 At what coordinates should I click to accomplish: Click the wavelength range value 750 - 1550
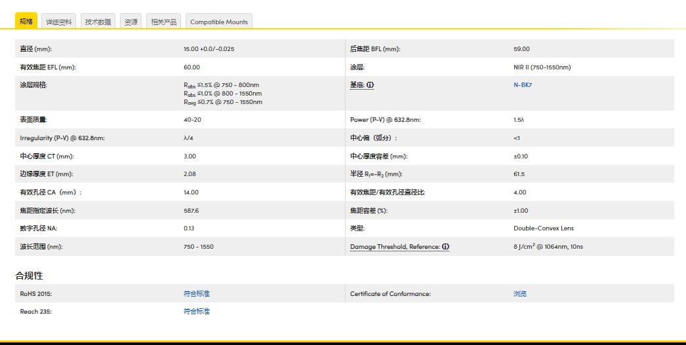(x=198, y=247)
